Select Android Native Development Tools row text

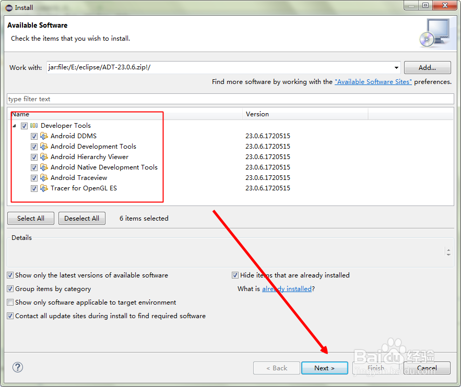(104, 167)
